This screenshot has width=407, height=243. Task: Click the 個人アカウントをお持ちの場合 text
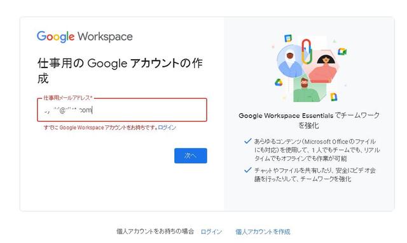point(155,232)
